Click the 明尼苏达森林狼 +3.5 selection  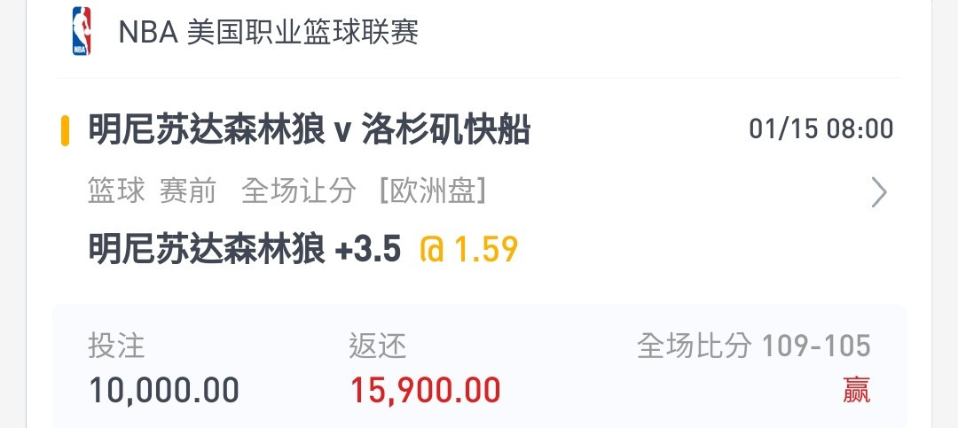point(245,249)
